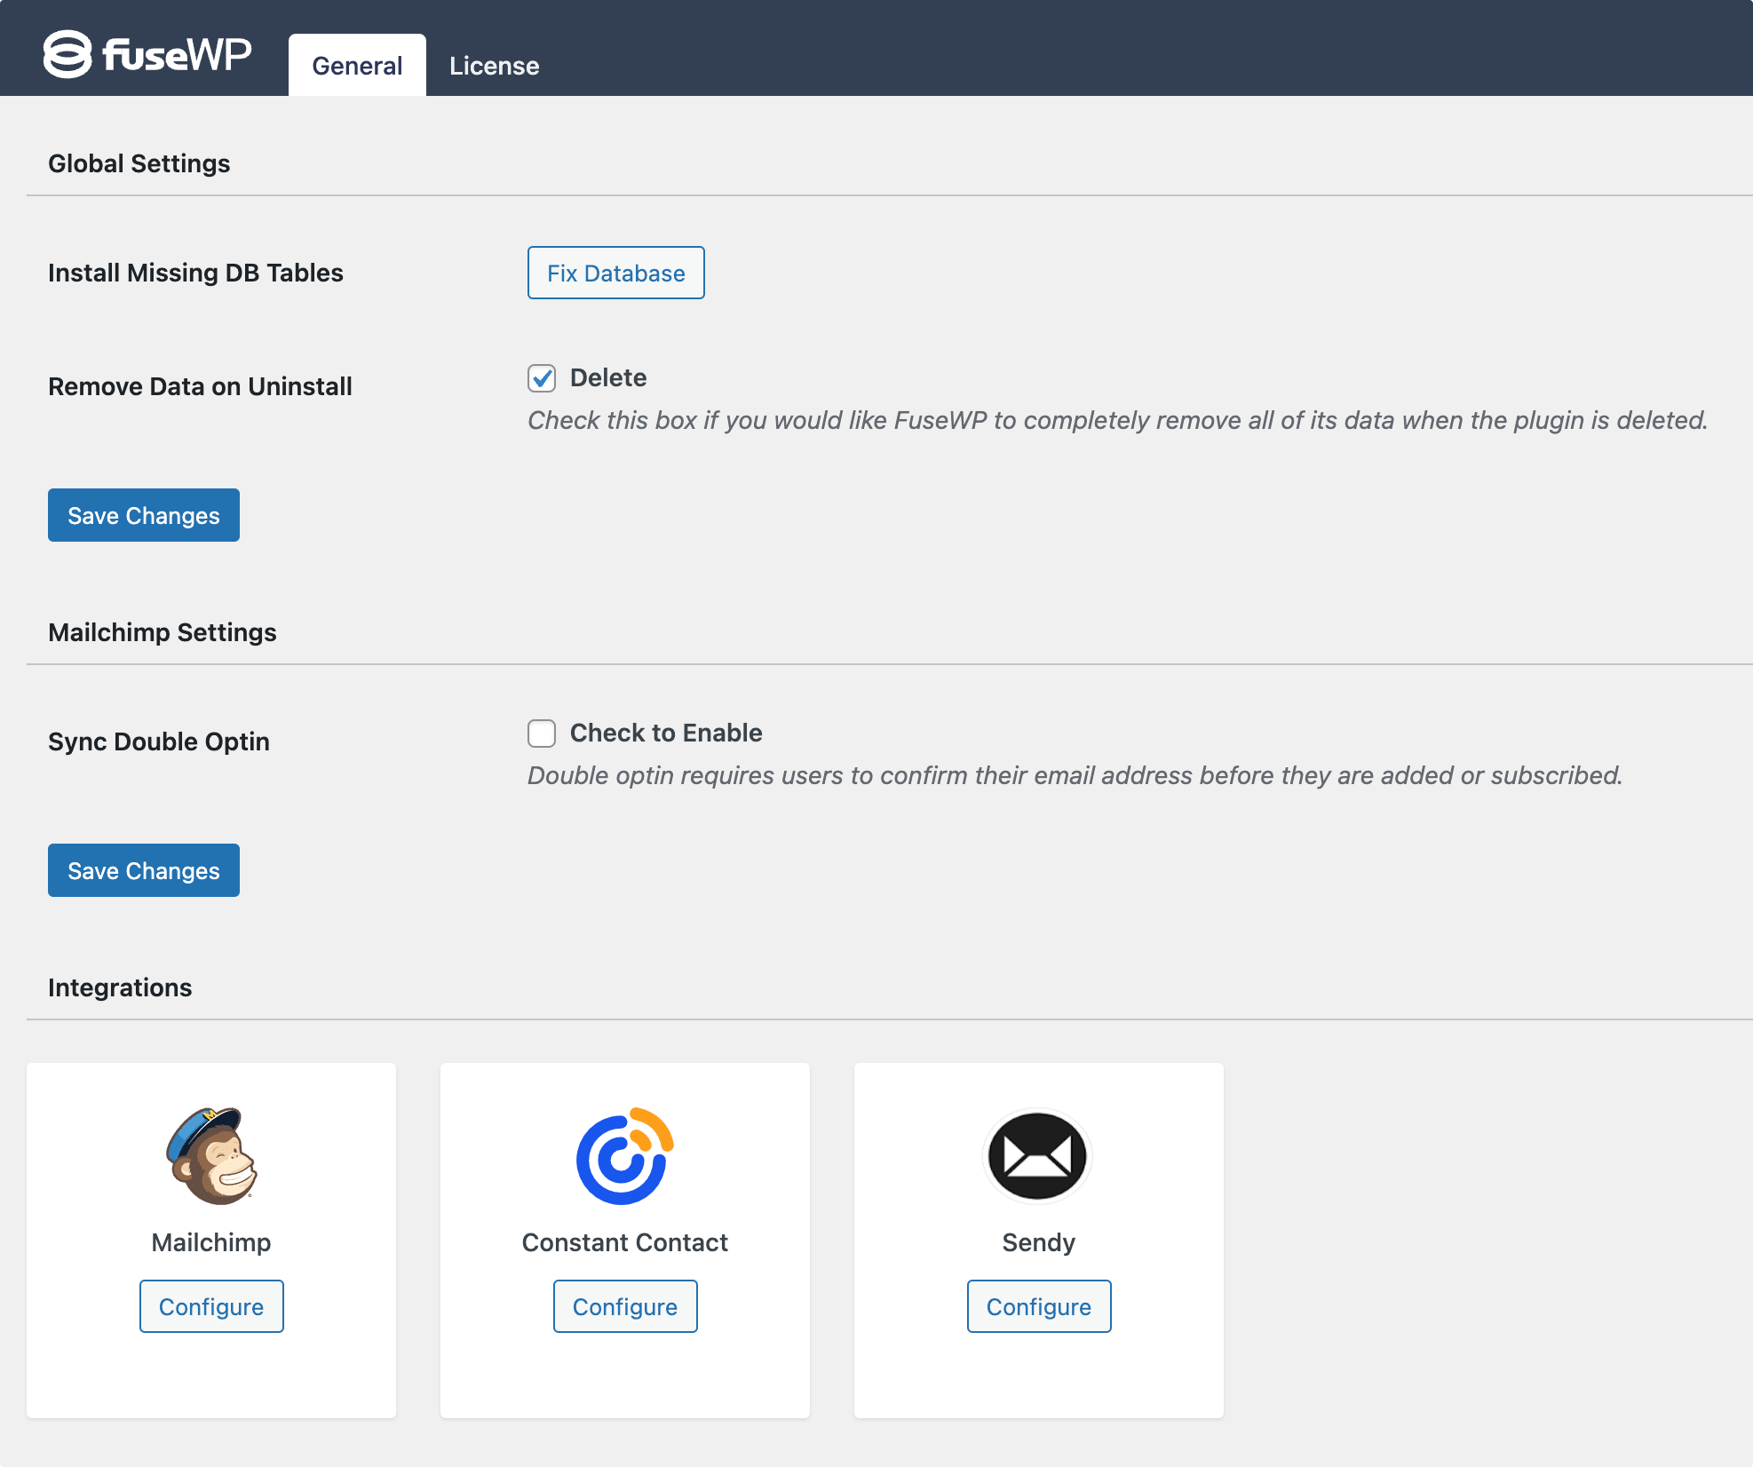
Task: Open the License tab
Action: [494, 65]
